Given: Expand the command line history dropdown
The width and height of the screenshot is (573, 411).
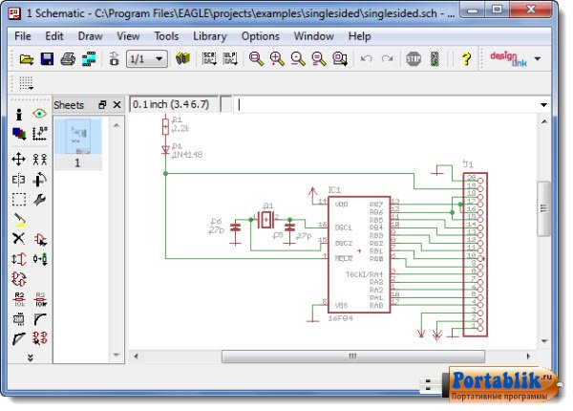Looking at the screenshot, I should click(543, 104).
